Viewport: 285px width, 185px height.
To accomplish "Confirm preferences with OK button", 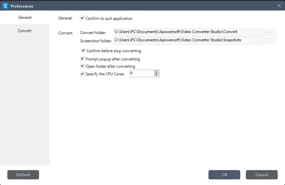I will 224,175.
